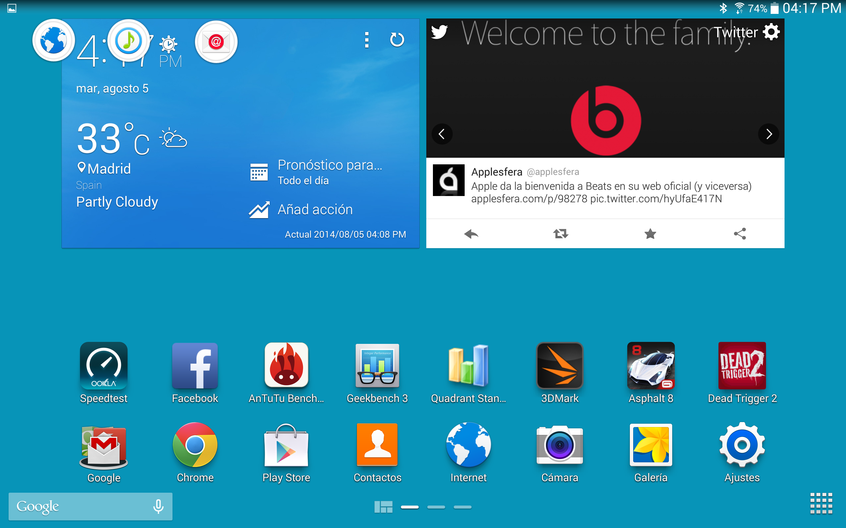Favorite the Applesfera tweet with star

click(650, 234)
